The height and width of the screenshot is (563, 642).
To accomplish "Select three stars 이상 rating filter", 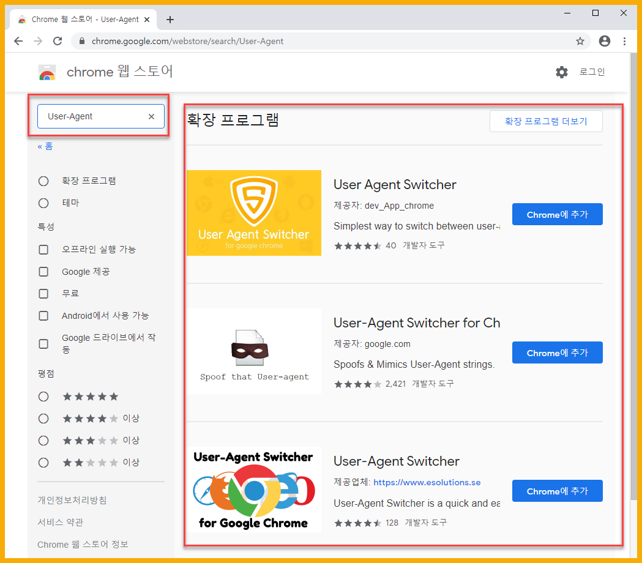I will click(x=43, y=441).
